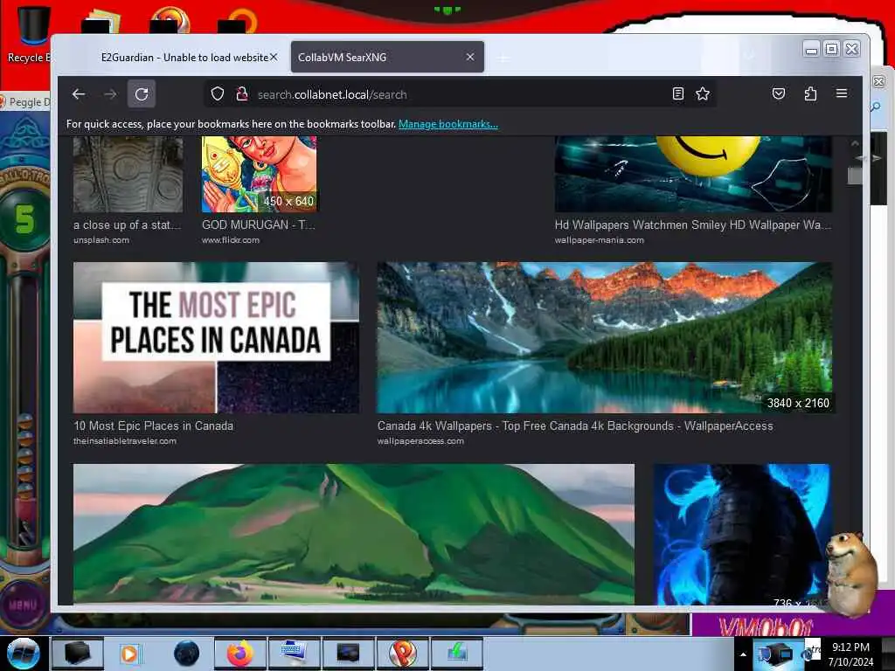Image resolution: width=895 pixels, height=671 pixels.
Task: Open the Pocket save icon
Action: 779,94
